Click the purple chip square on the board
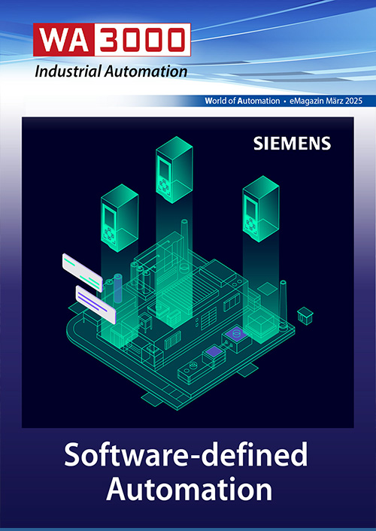 coord(213,351)
